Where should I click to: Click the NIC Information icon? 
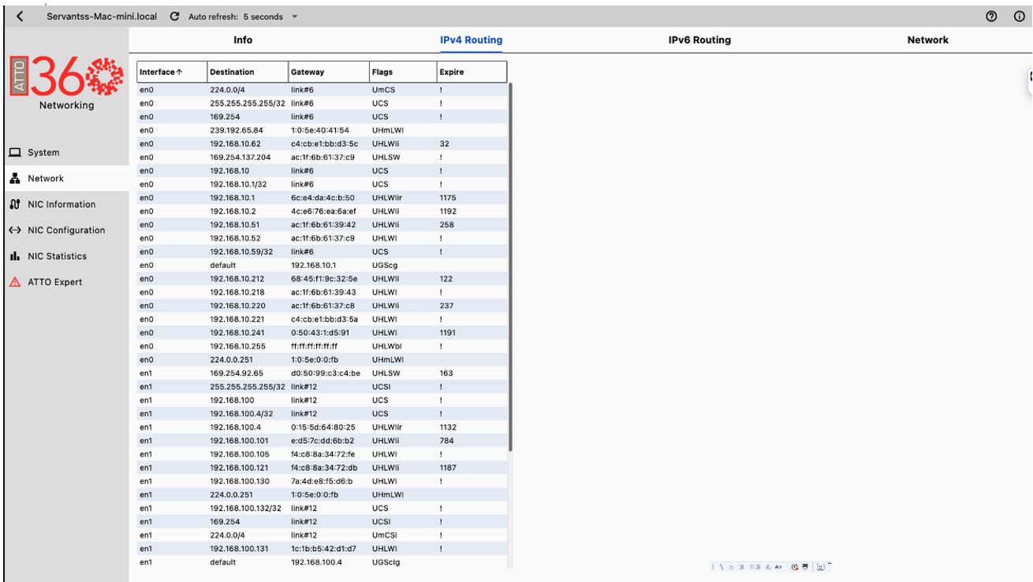[x=14, y=205]
